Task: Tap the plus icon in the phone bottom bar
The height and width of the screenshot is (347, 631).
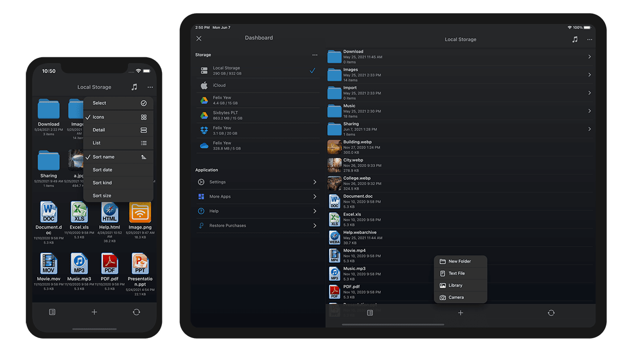Action: click(x=94, y=312)
